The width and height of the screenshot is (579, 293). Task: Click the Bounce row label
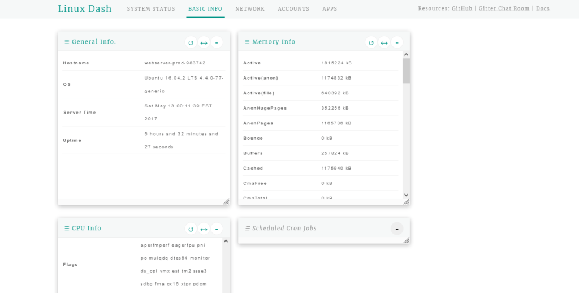(253, 138)
